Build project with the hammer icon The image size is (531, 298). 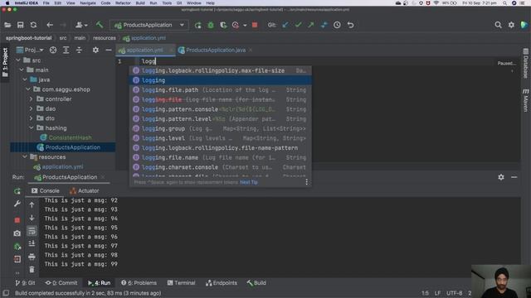100,25
